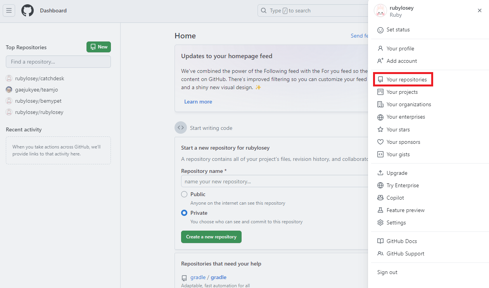Click the projects board icon
The image size is (489, 288).
[380, 92]
